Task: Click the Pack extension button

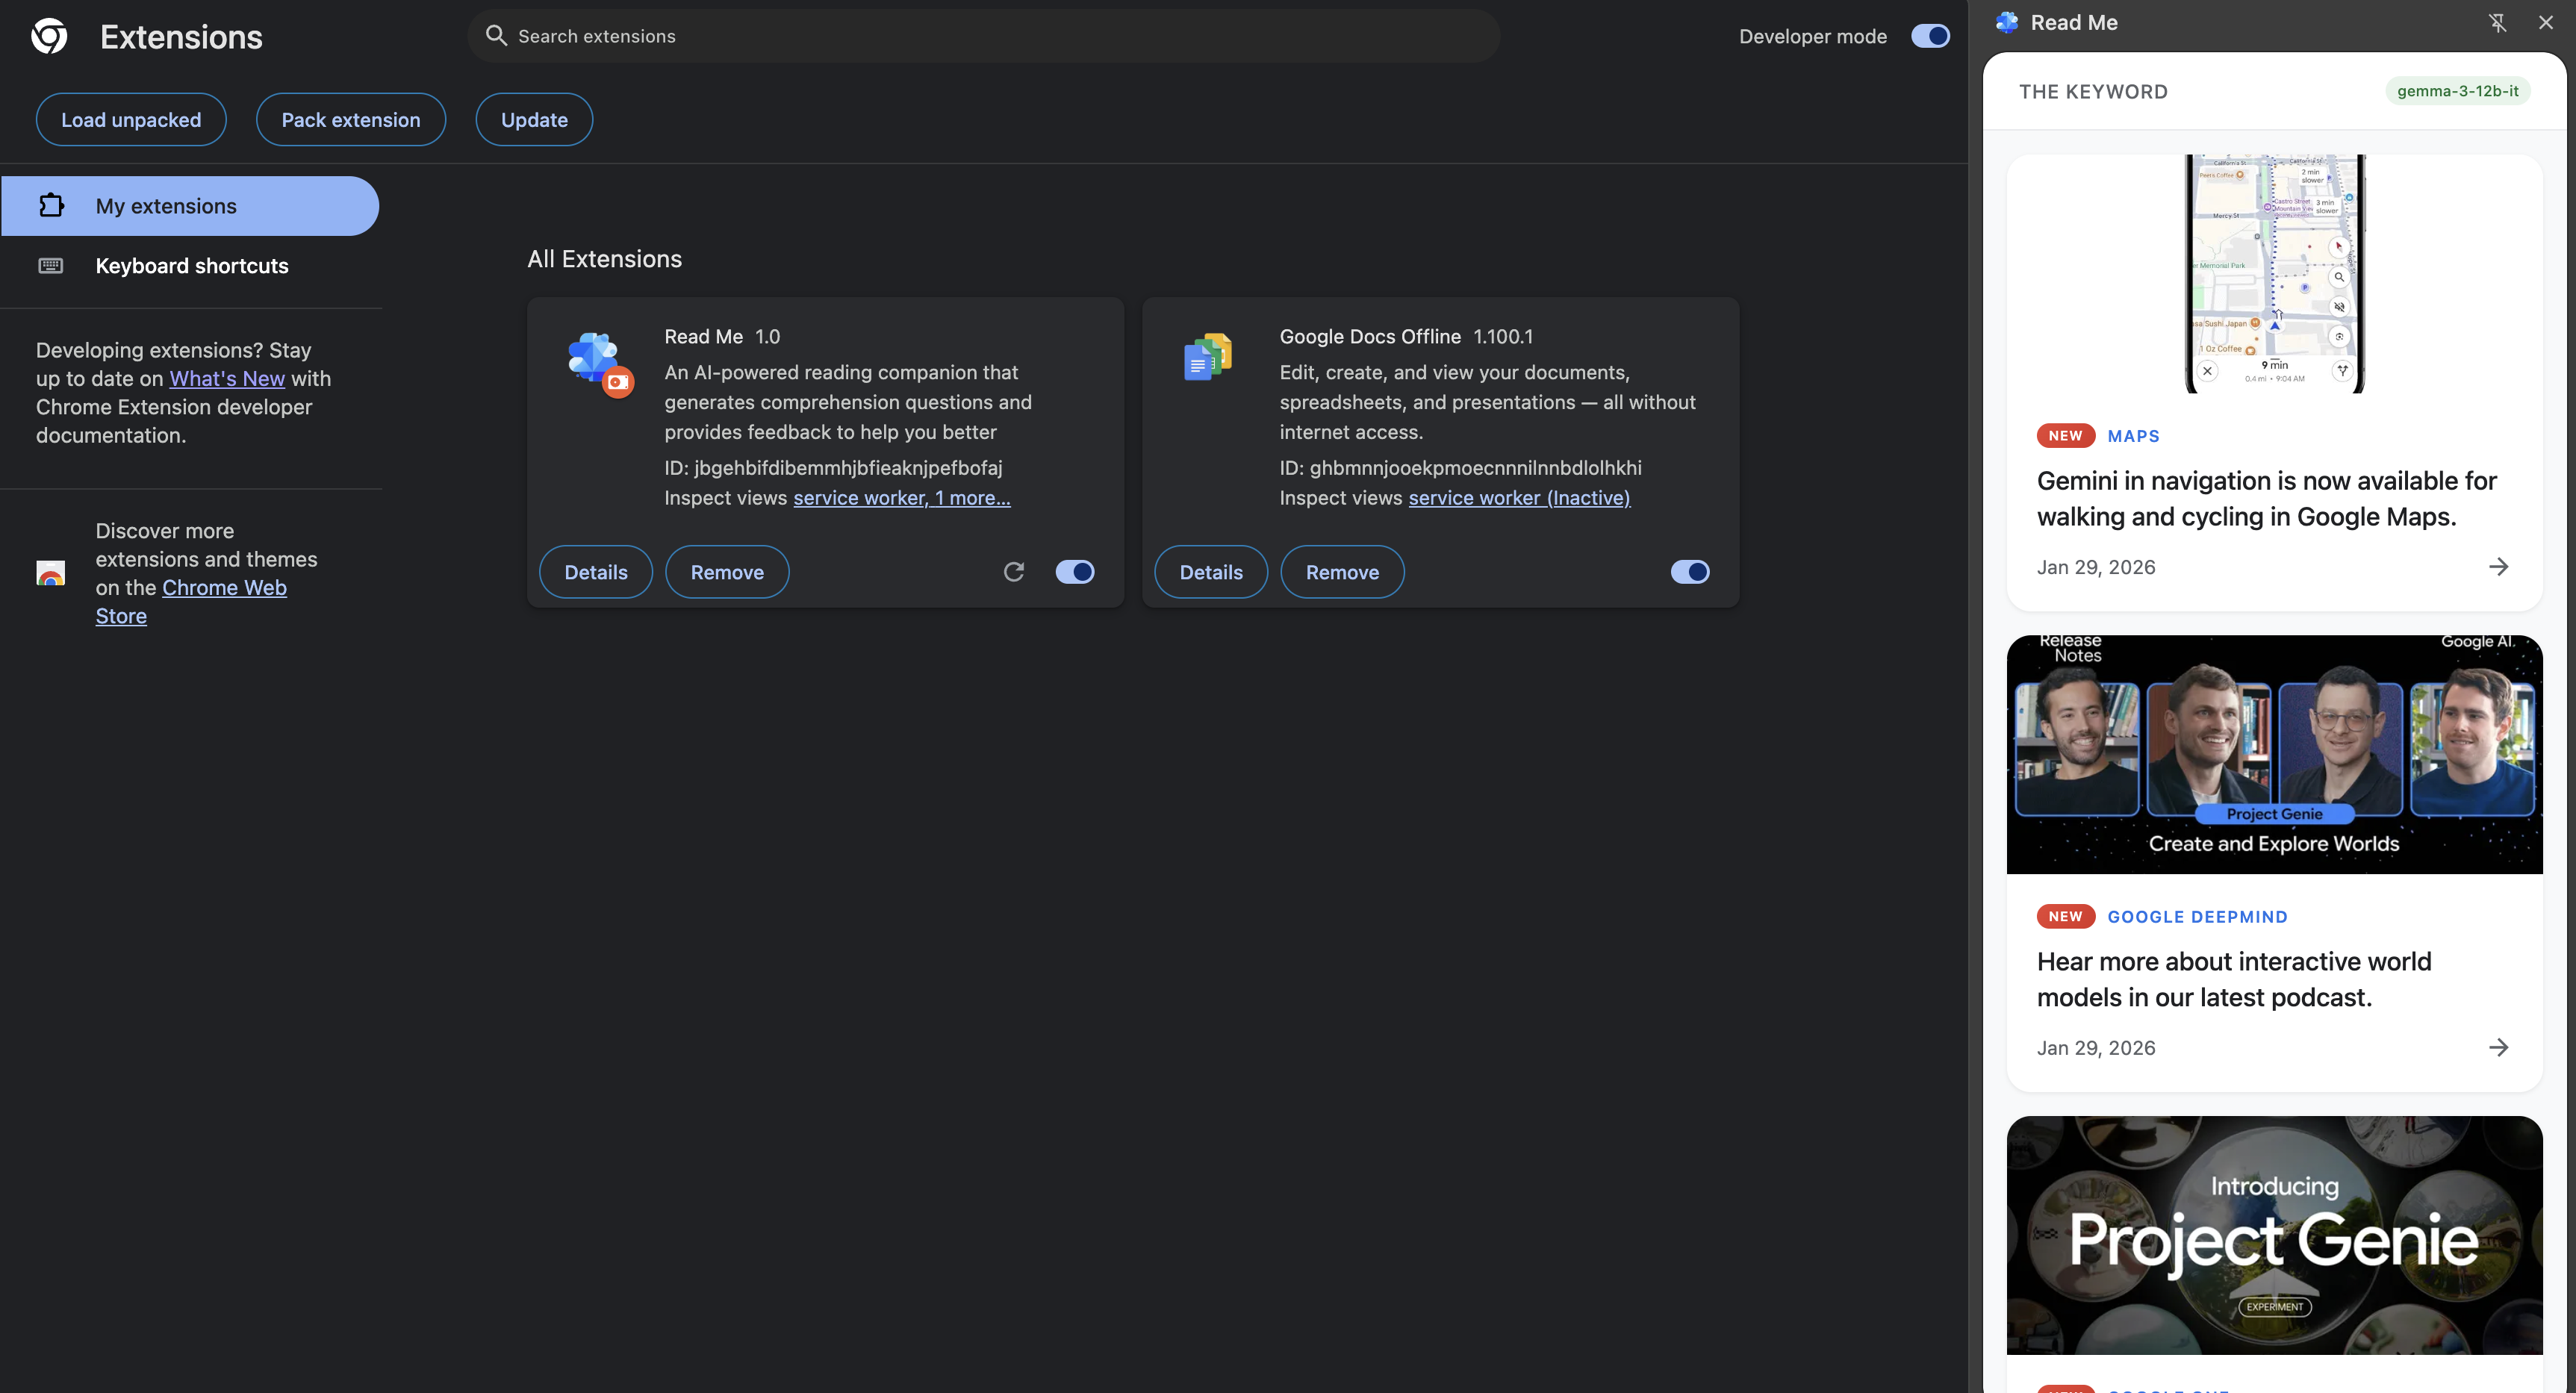Action: (350, 120)
